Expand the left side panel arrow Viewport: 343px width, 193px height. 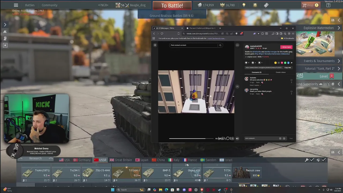coord(5,25)
